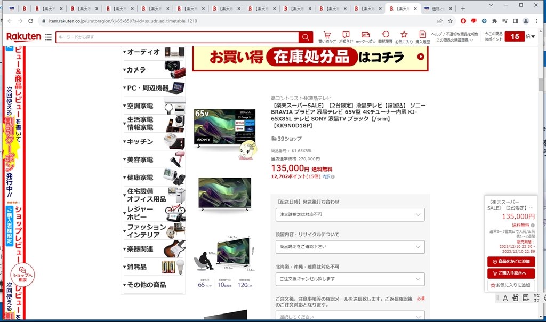Open the Chrome three-dot menu
Viewport: 546px width, 322px height.
pos(536,21)
